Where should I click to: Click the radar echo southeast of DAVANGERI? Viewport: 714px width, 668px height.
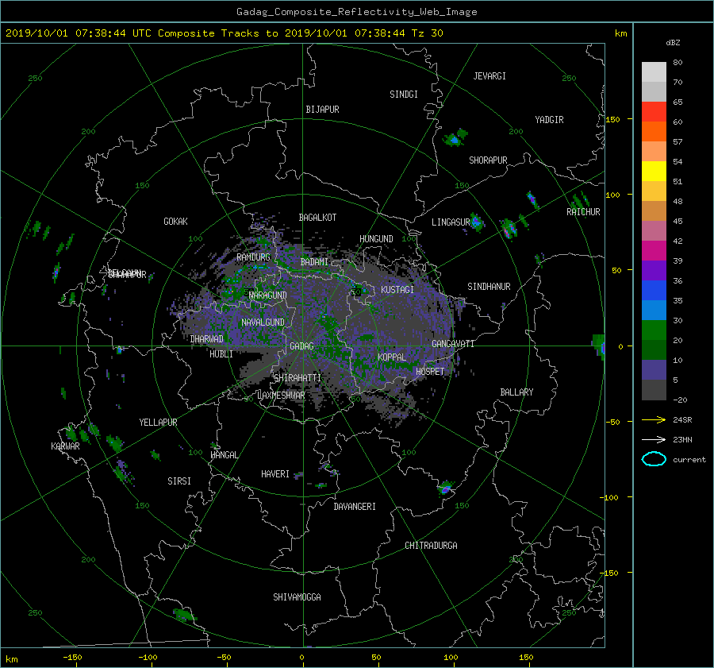(x=445, y=488)
